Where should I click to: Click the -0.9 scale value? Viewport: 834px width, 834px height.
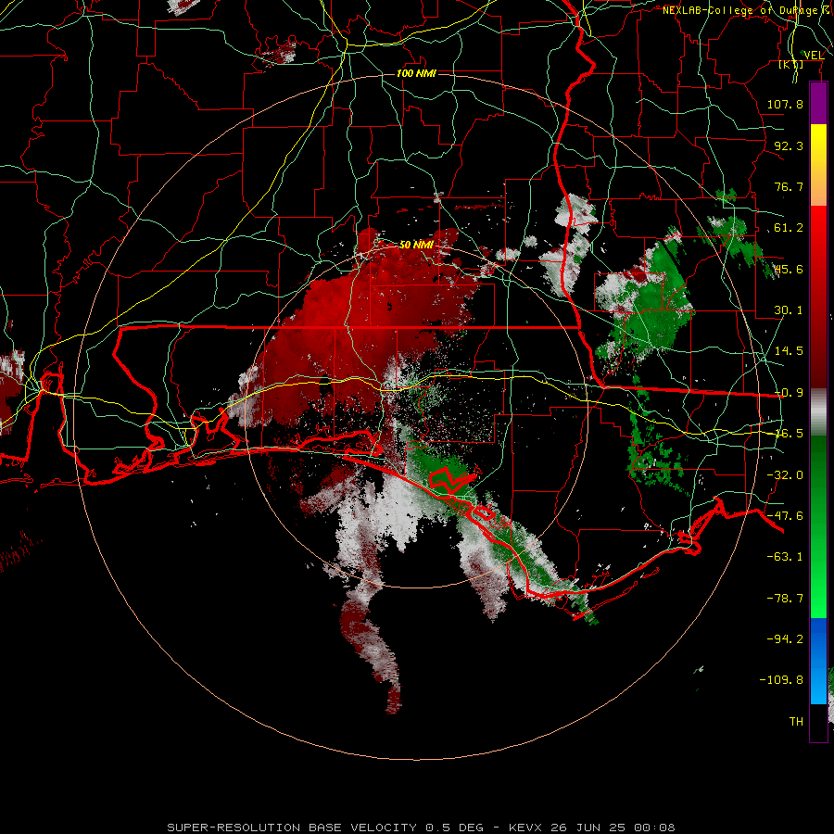click(x=789, y=393)
